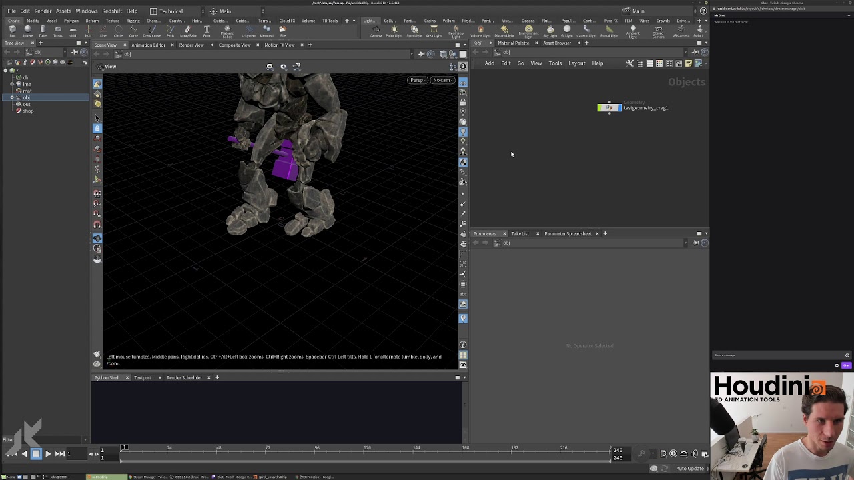Select the L-System shelf tool
This screenshot has height=480, width=854.
[x=248, y=31]
